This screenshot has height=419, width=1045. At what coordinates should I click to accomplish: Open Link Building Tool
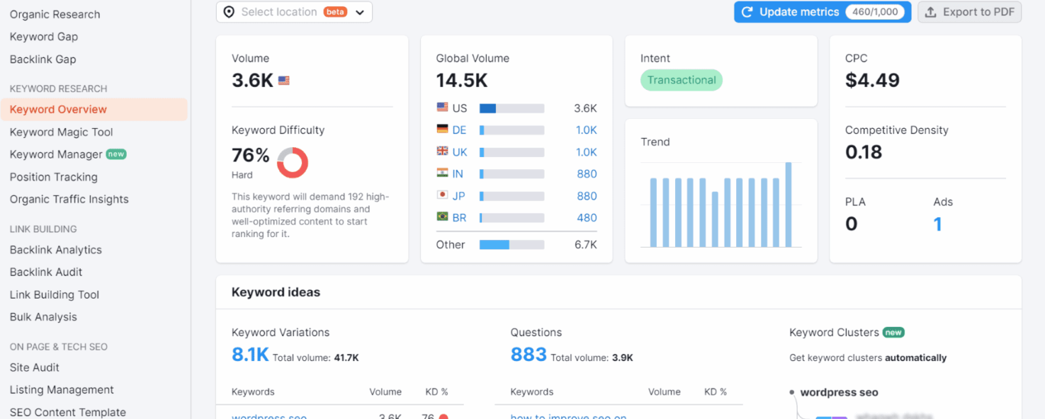pos(54,295)
